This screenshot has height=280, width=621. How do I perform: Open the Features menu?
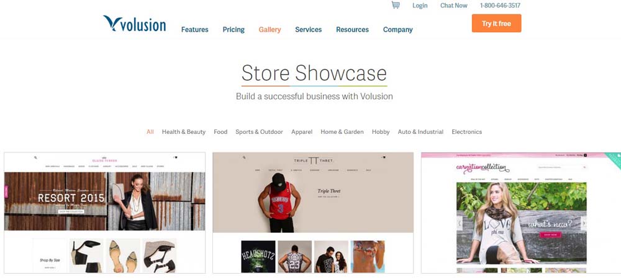pyautogui.click(x=195, y=30)
